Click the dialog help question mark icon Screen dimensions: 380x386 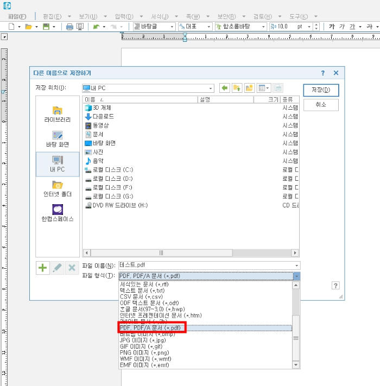[x=322, y=73]
